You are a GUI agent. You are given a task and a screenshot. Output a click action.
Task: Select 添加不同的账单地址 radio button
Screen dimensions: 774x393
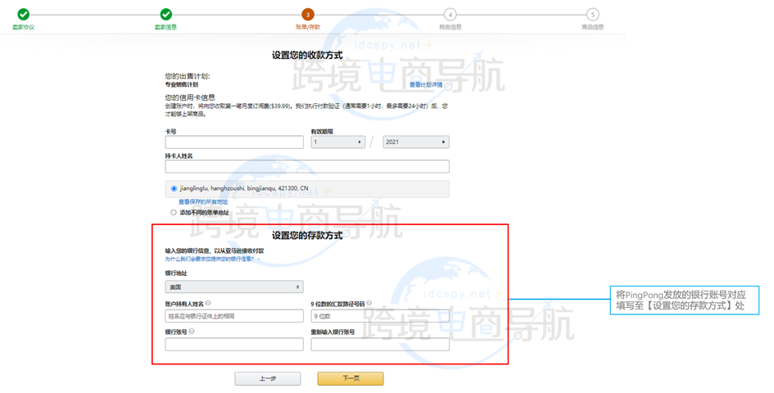point(174,212)
